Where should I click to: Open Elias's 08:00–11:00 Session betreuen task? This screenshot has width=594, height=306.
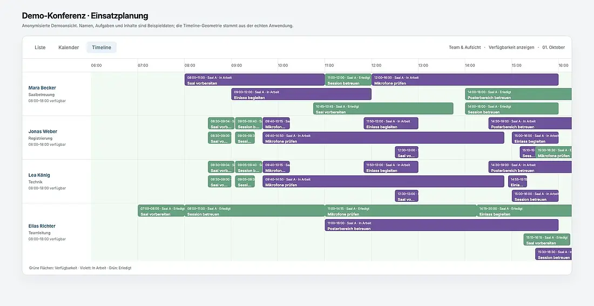[254, 210]
